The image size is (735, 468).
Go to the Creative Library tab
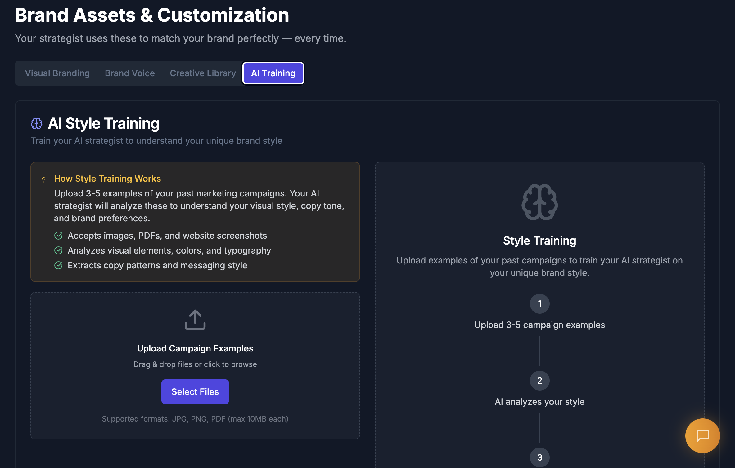tap(203, 73)
